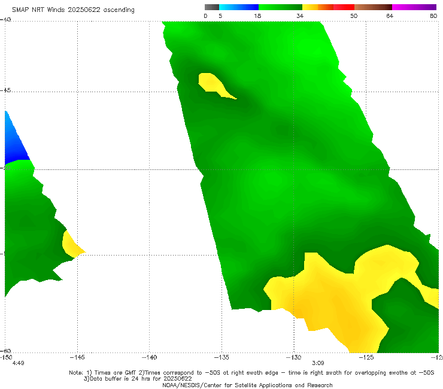
Task: Click the yellow patch on left swath near -145
Action: pos(71,245)
